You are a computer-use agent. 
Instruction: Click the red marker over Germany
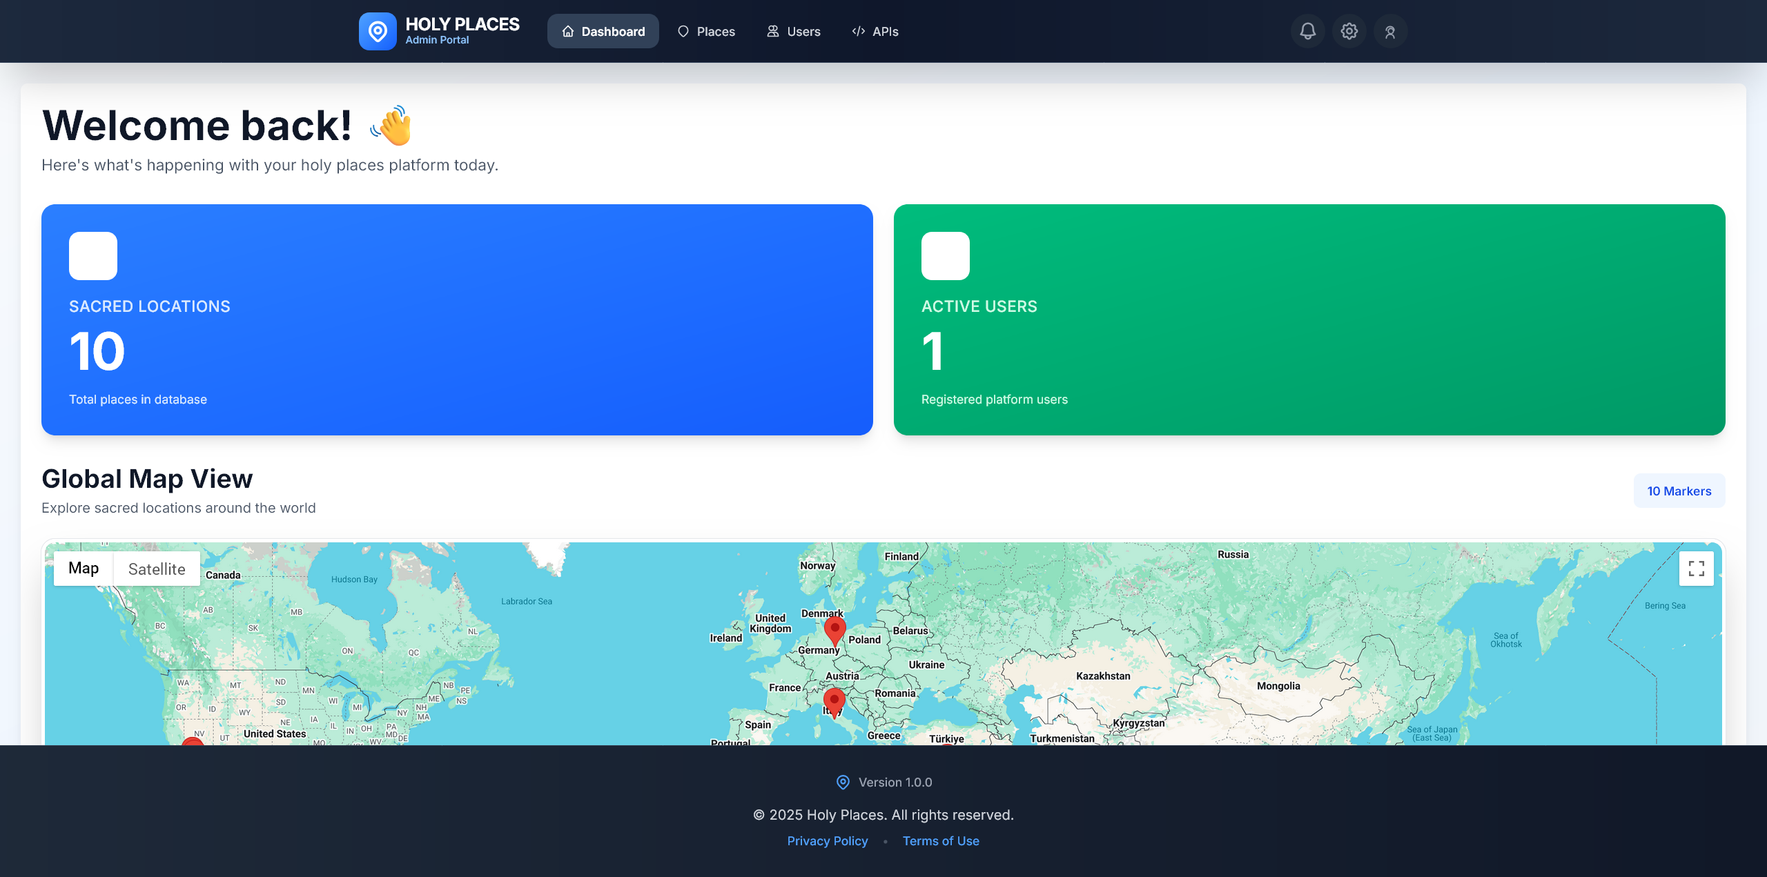coord(834,629)
